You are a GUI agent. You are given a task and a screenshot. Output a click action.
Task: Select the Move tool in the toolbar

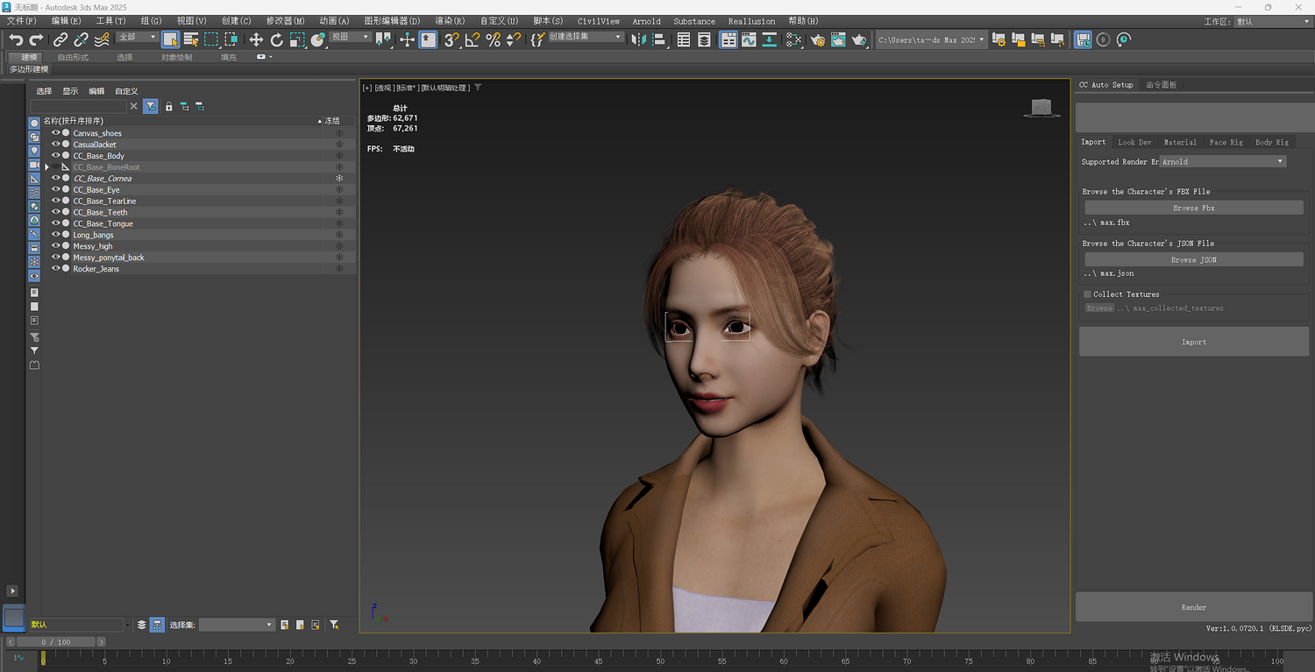(x=256, y=39)
